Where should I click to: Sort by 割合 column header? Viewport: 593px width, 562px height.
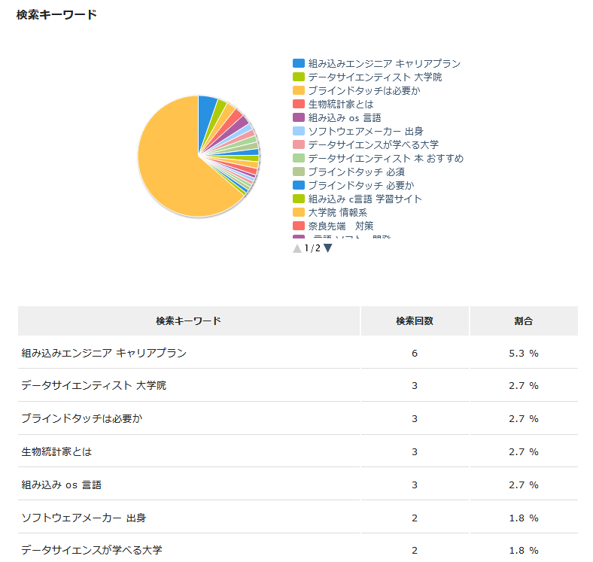point(524,321)
